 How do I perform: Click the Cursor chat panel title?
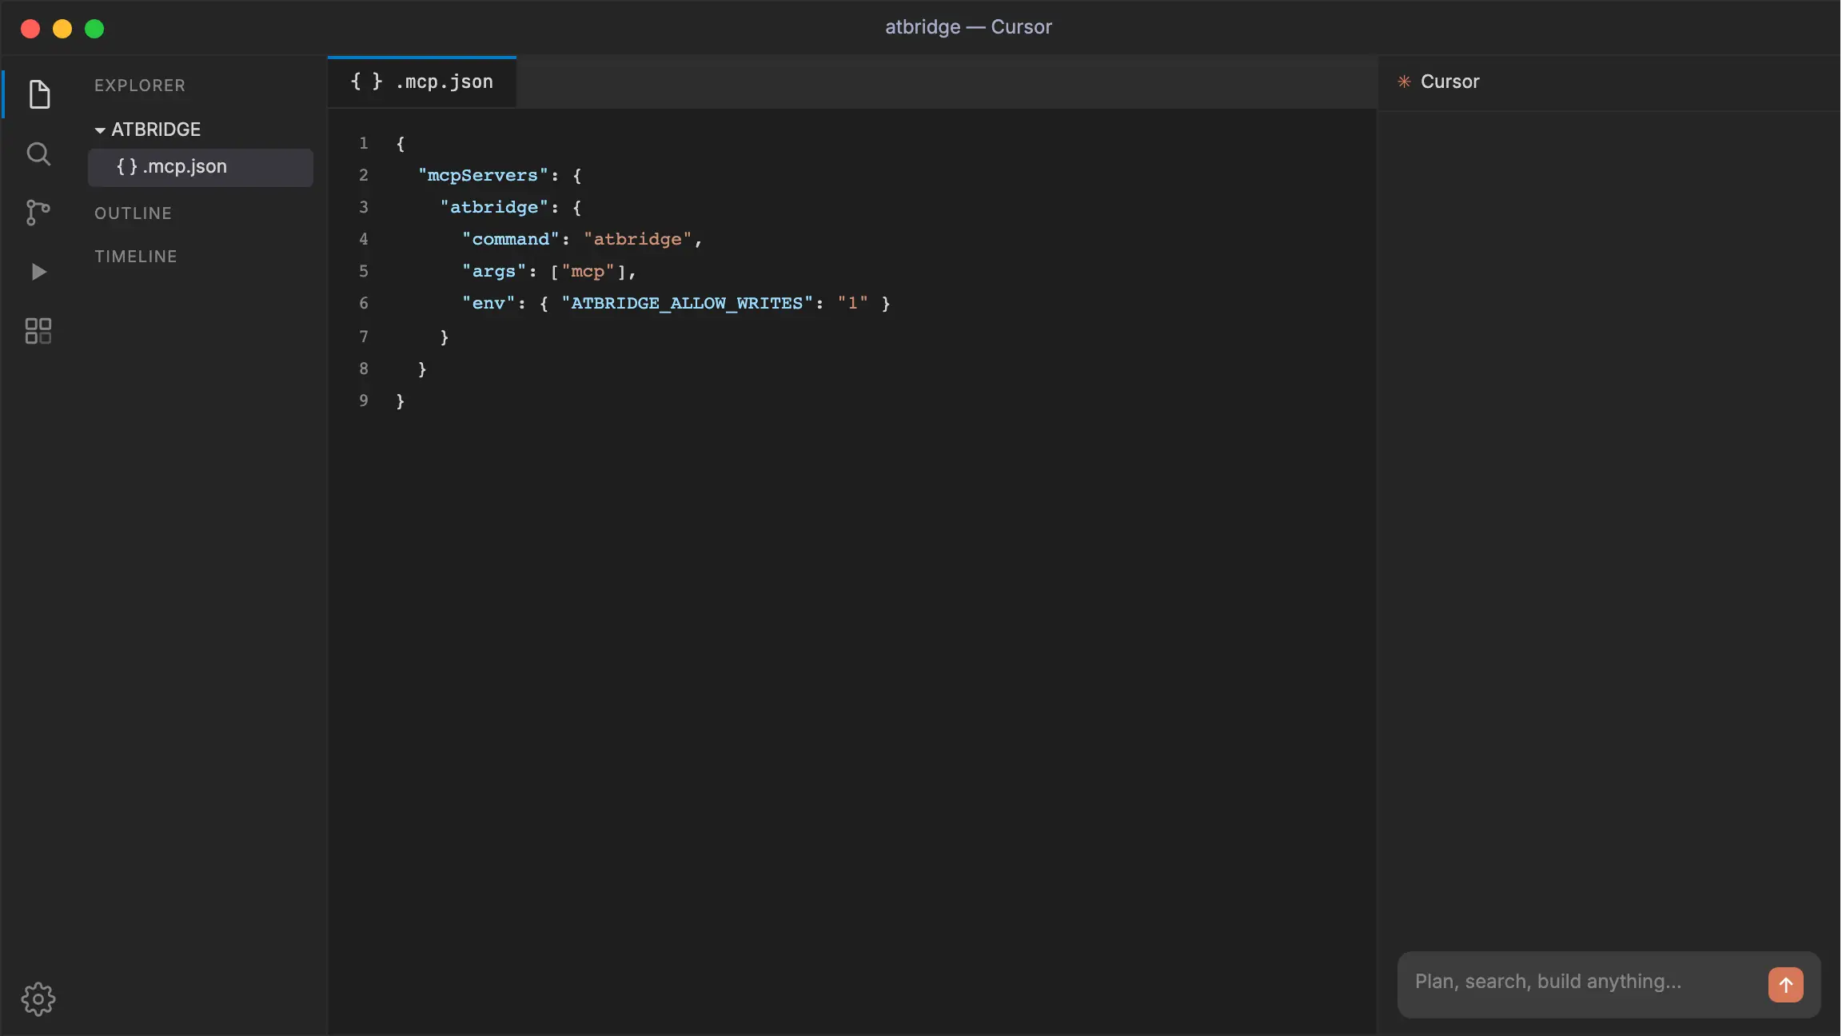tap(1449, 82)
